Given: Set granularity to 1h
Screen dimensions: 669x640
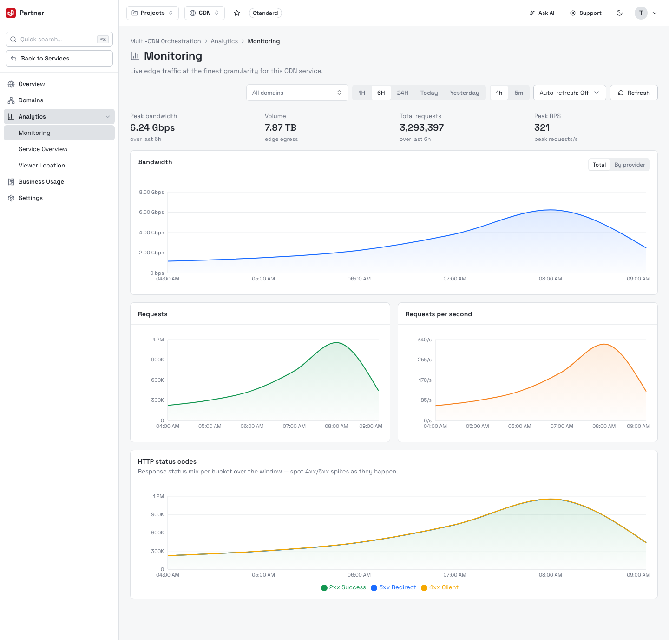Looking at the screenshot, I should [499, 93].
